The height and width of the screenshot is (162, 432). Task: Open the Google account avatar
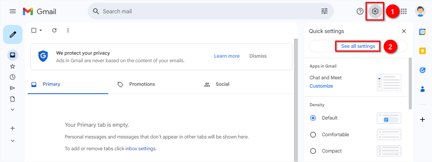click(x=420, y=11)
